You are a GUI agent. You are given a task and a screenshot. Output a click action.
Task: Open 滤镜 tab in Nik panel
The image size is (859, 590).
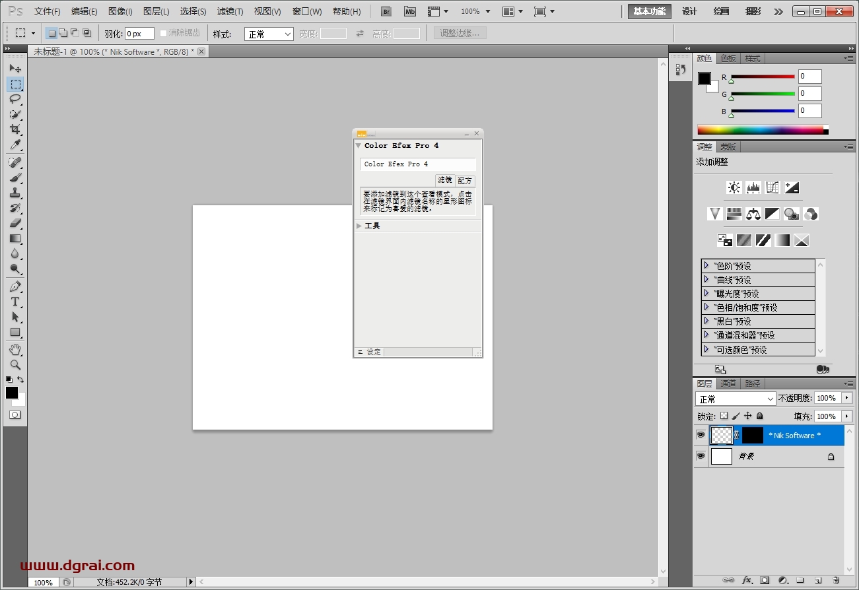445,180
